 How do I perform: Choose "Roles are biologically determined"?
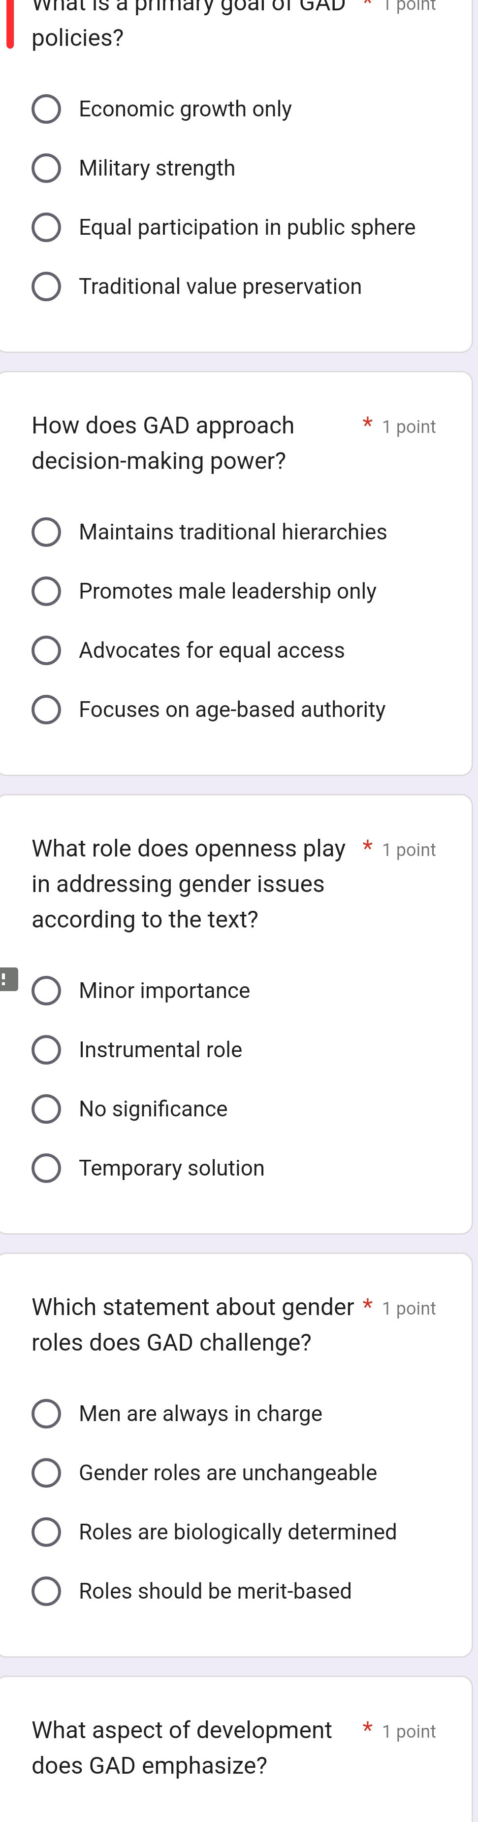47,1532
